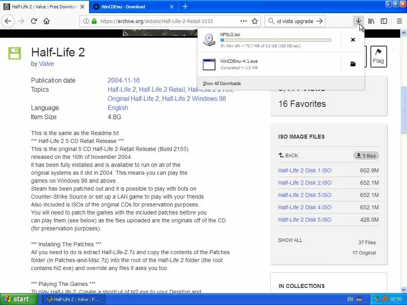This screenshot has width=407, height=305.
Task: Download all 5 files button
Action: tap(366, 156)
